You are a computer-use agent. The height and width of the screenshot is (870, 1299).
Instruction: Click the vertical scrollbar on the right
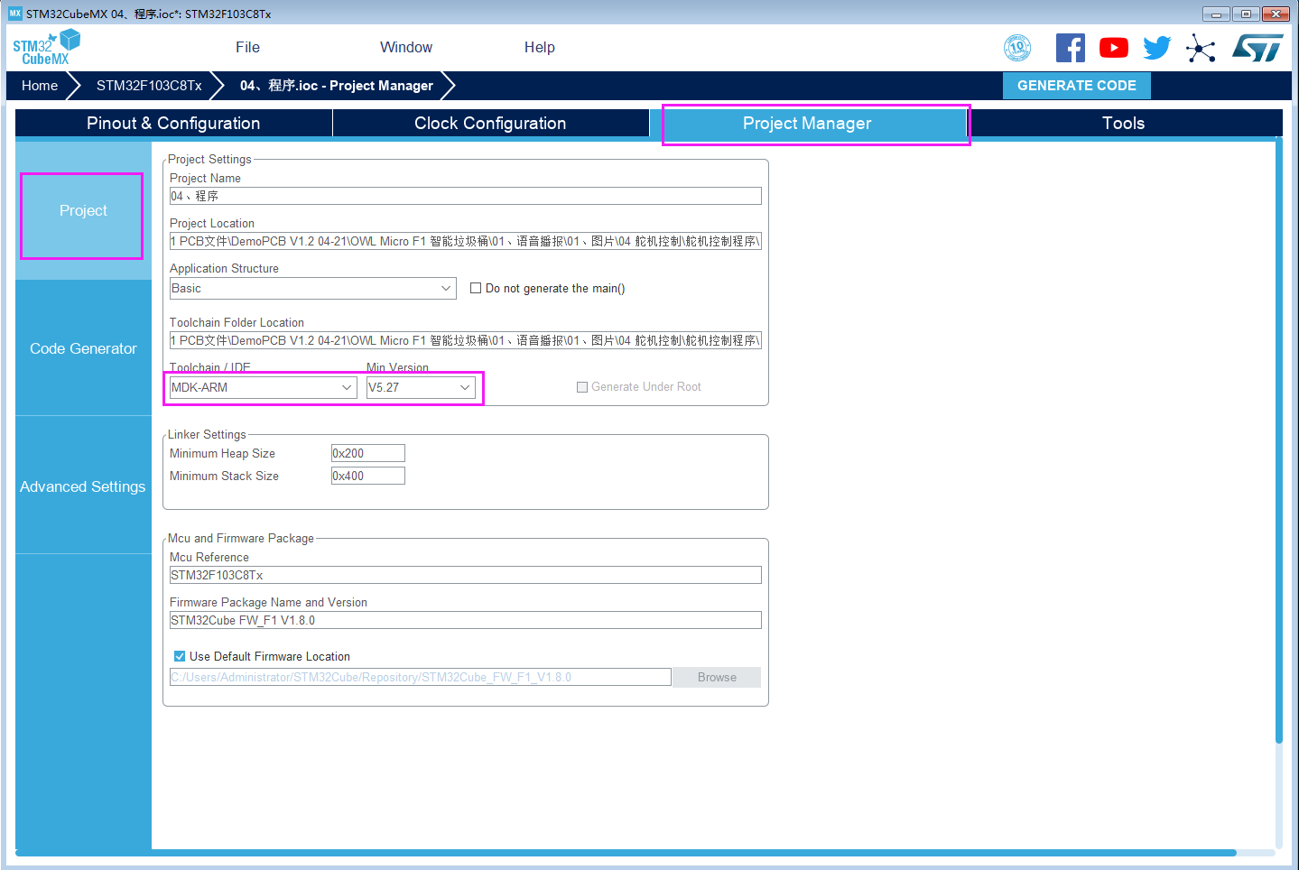[1279, 440]
